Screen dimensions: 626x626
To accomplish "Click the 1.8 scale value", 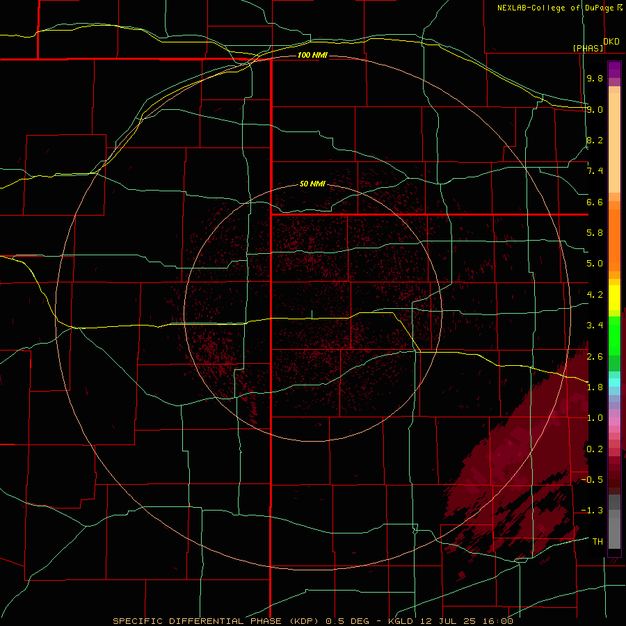I will tap(595, 387).
